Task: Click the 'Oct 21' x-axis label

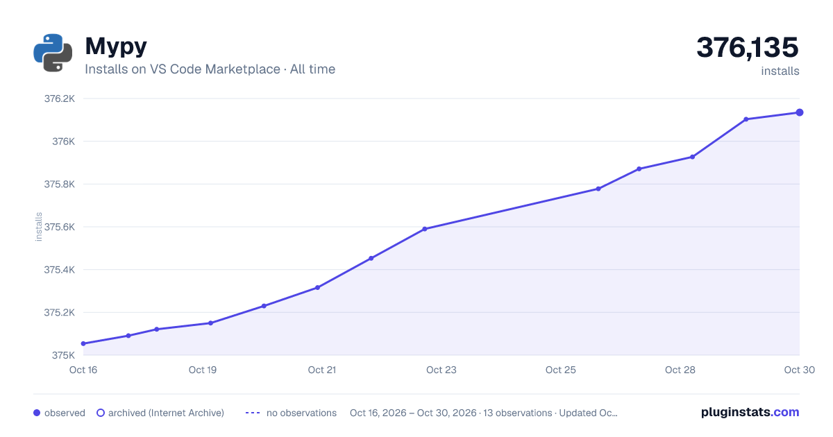Action: 322,370
